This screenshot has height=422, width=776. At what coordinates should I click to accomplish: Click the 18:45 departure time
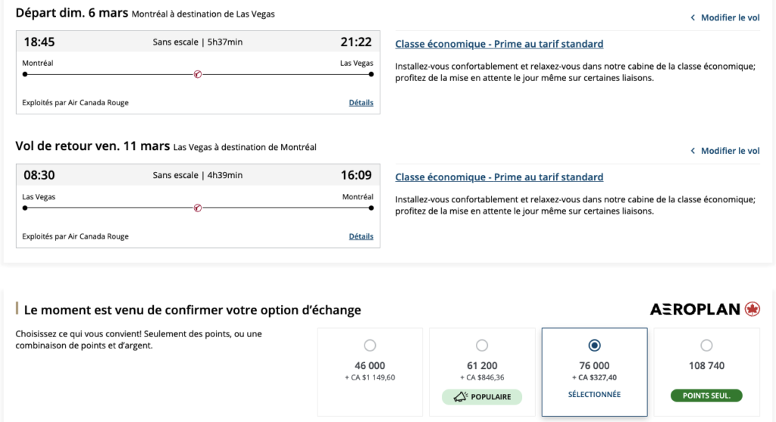point(39,42)
